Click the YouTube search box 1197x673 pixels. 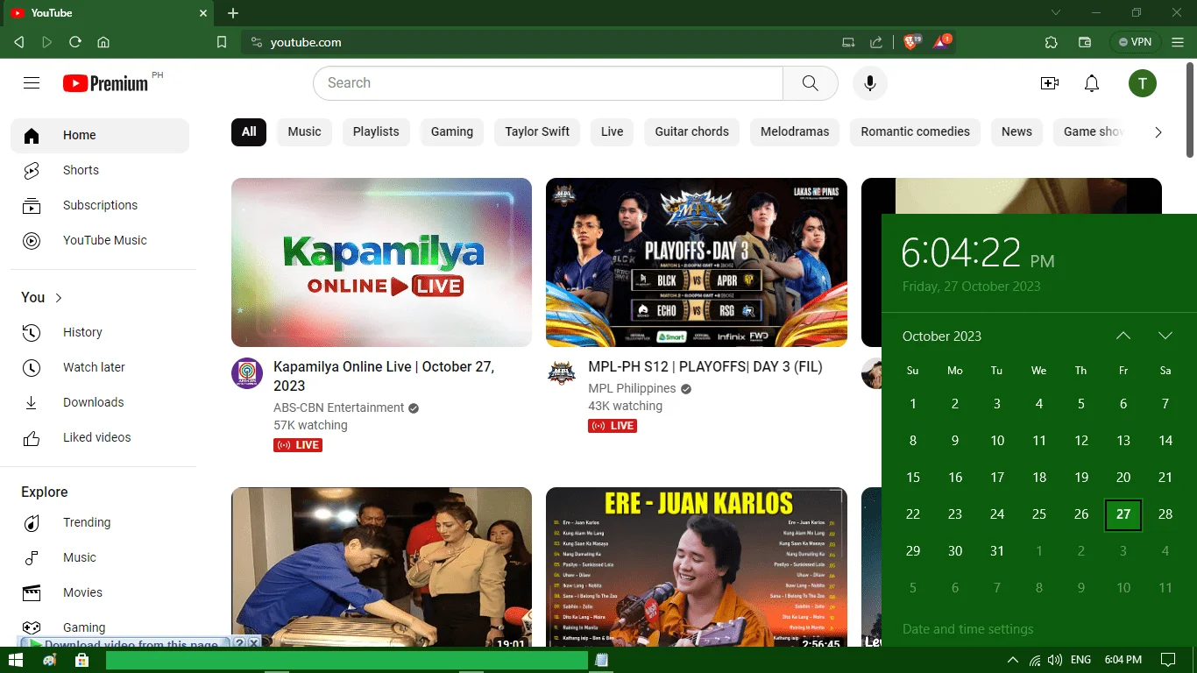tap(548, 83)
